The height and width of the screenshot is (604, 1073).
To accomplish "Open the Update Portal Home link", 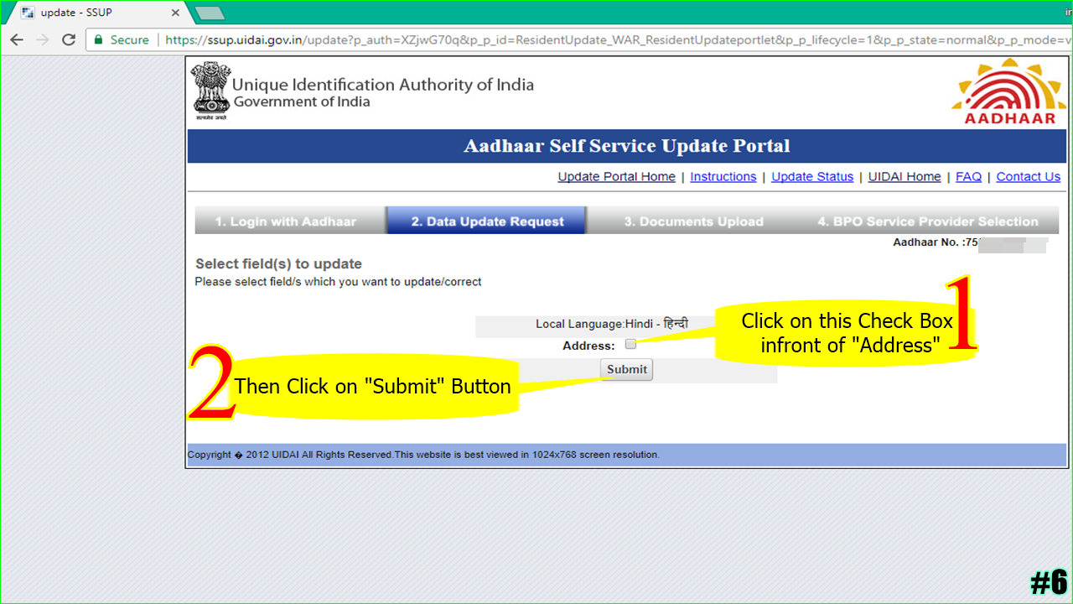I will 616,177.
